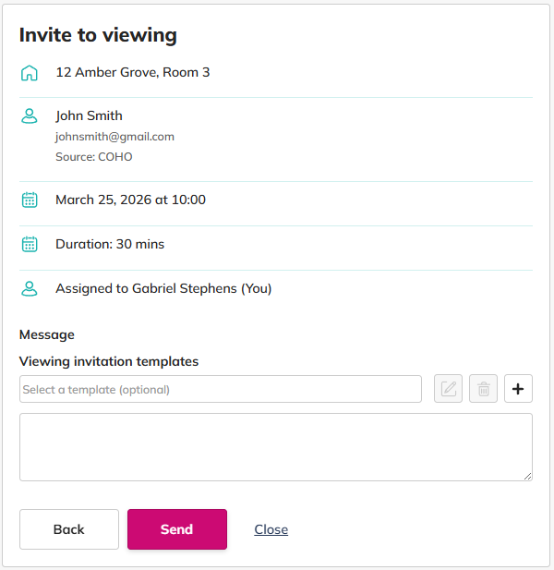Click the John Smith name
The image size is (554, 570).
(89, 115)
